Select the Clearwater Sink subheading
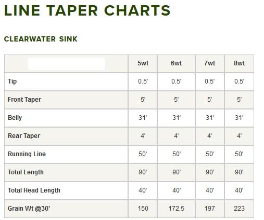 coord(41,39)
